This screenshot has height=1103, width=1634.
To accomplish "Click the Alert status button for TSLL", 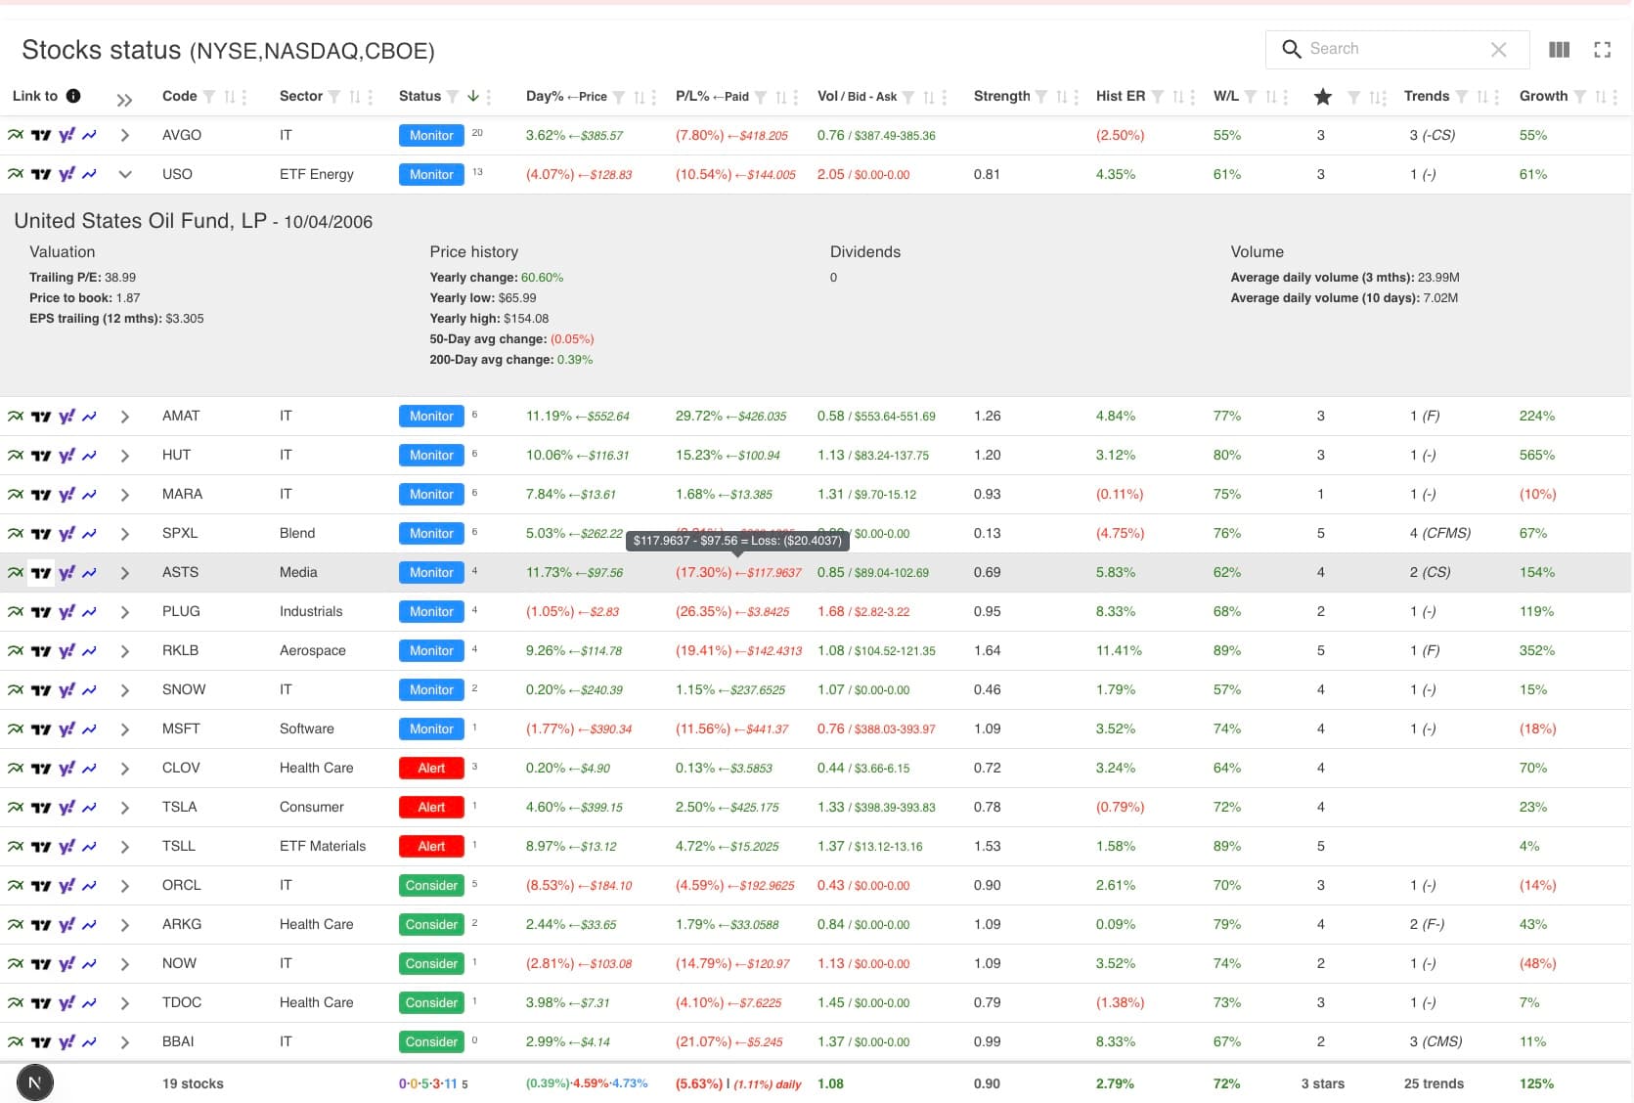I will point(431,847).
